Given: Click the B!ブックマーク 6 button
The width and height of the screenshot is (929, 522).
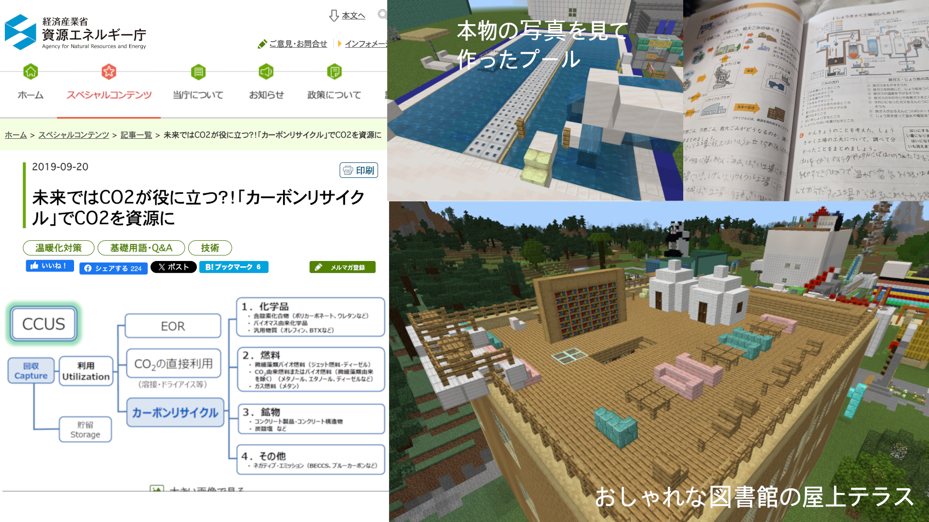Looking at the screenshot, I should coord(234,267).
